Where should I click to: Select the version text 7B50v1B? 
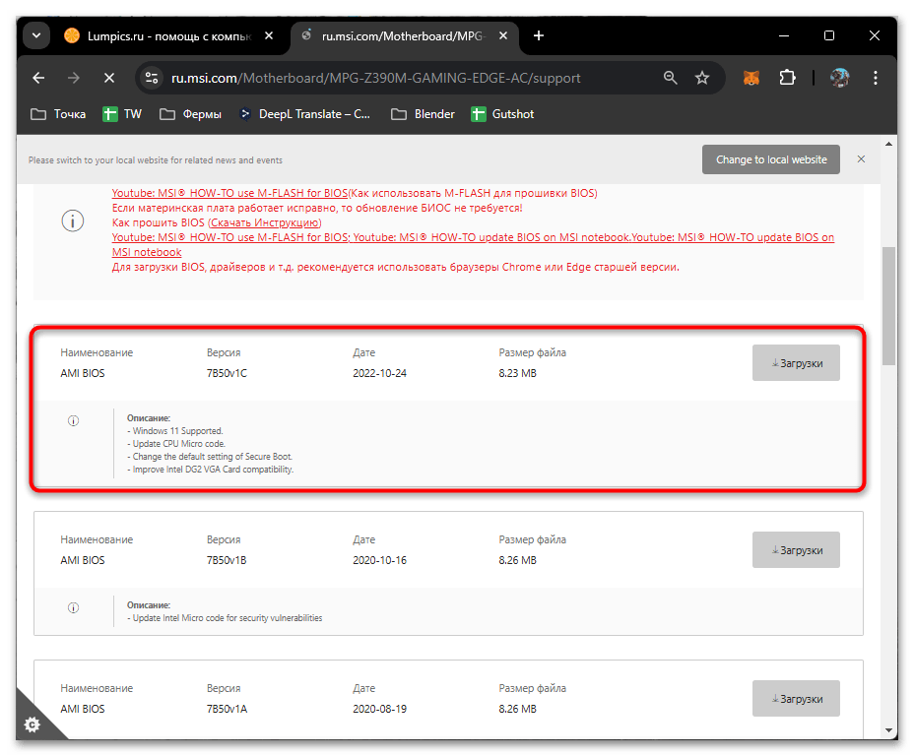pos(227,560)
